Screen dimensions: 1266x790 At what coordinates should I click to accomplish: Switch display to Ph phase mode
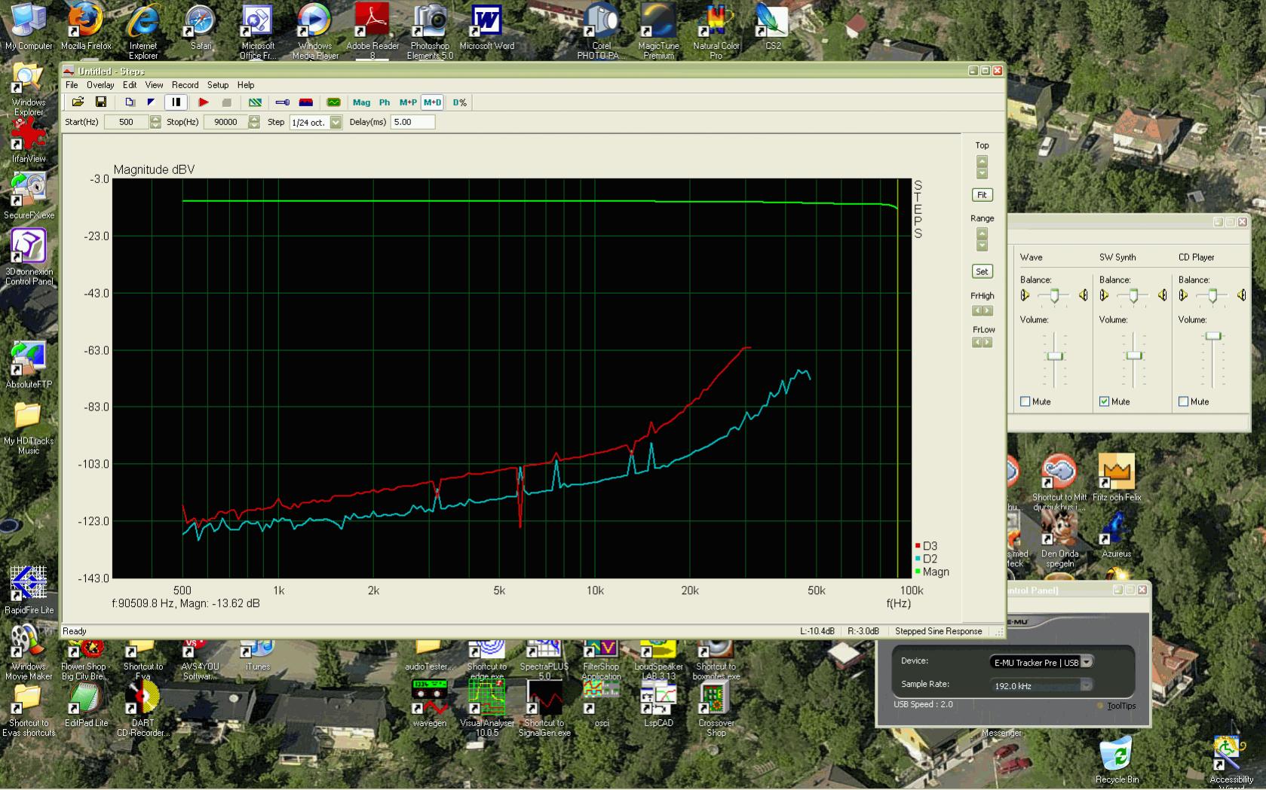(x=385, y=102)
